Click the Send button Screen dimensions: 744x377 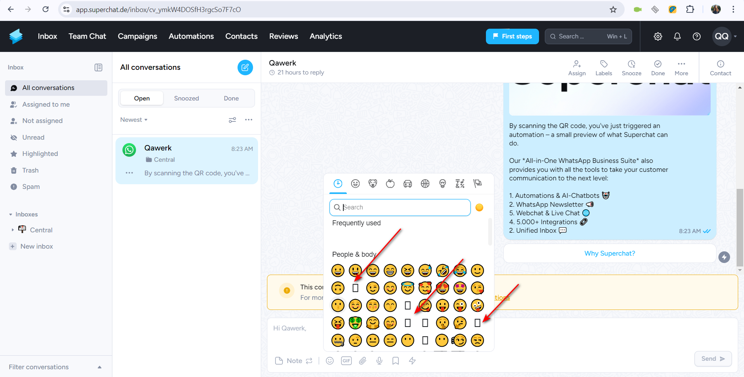click(713, 359)
